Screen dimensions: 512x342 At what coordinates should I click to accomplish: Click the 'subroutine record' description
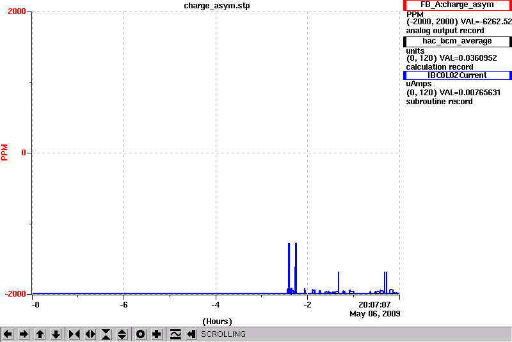[x=439, y=102]
